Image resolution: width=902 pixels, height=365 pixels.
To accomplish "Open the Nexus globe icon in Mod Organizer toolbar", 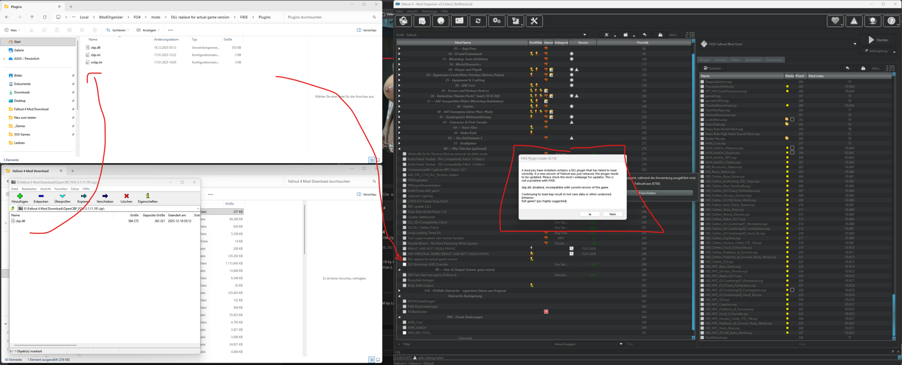I will 441,21.
